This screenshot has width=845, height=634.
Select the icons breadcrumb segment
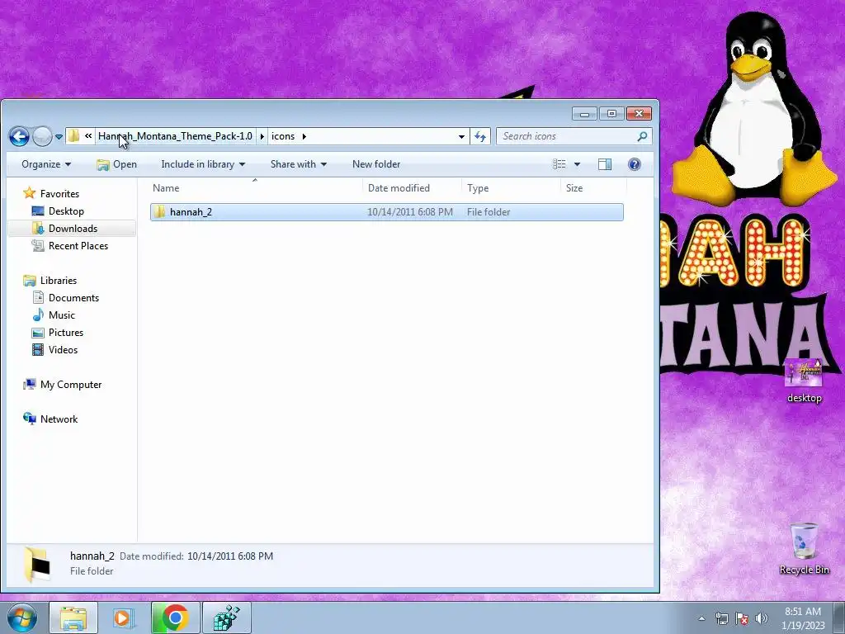283,136
